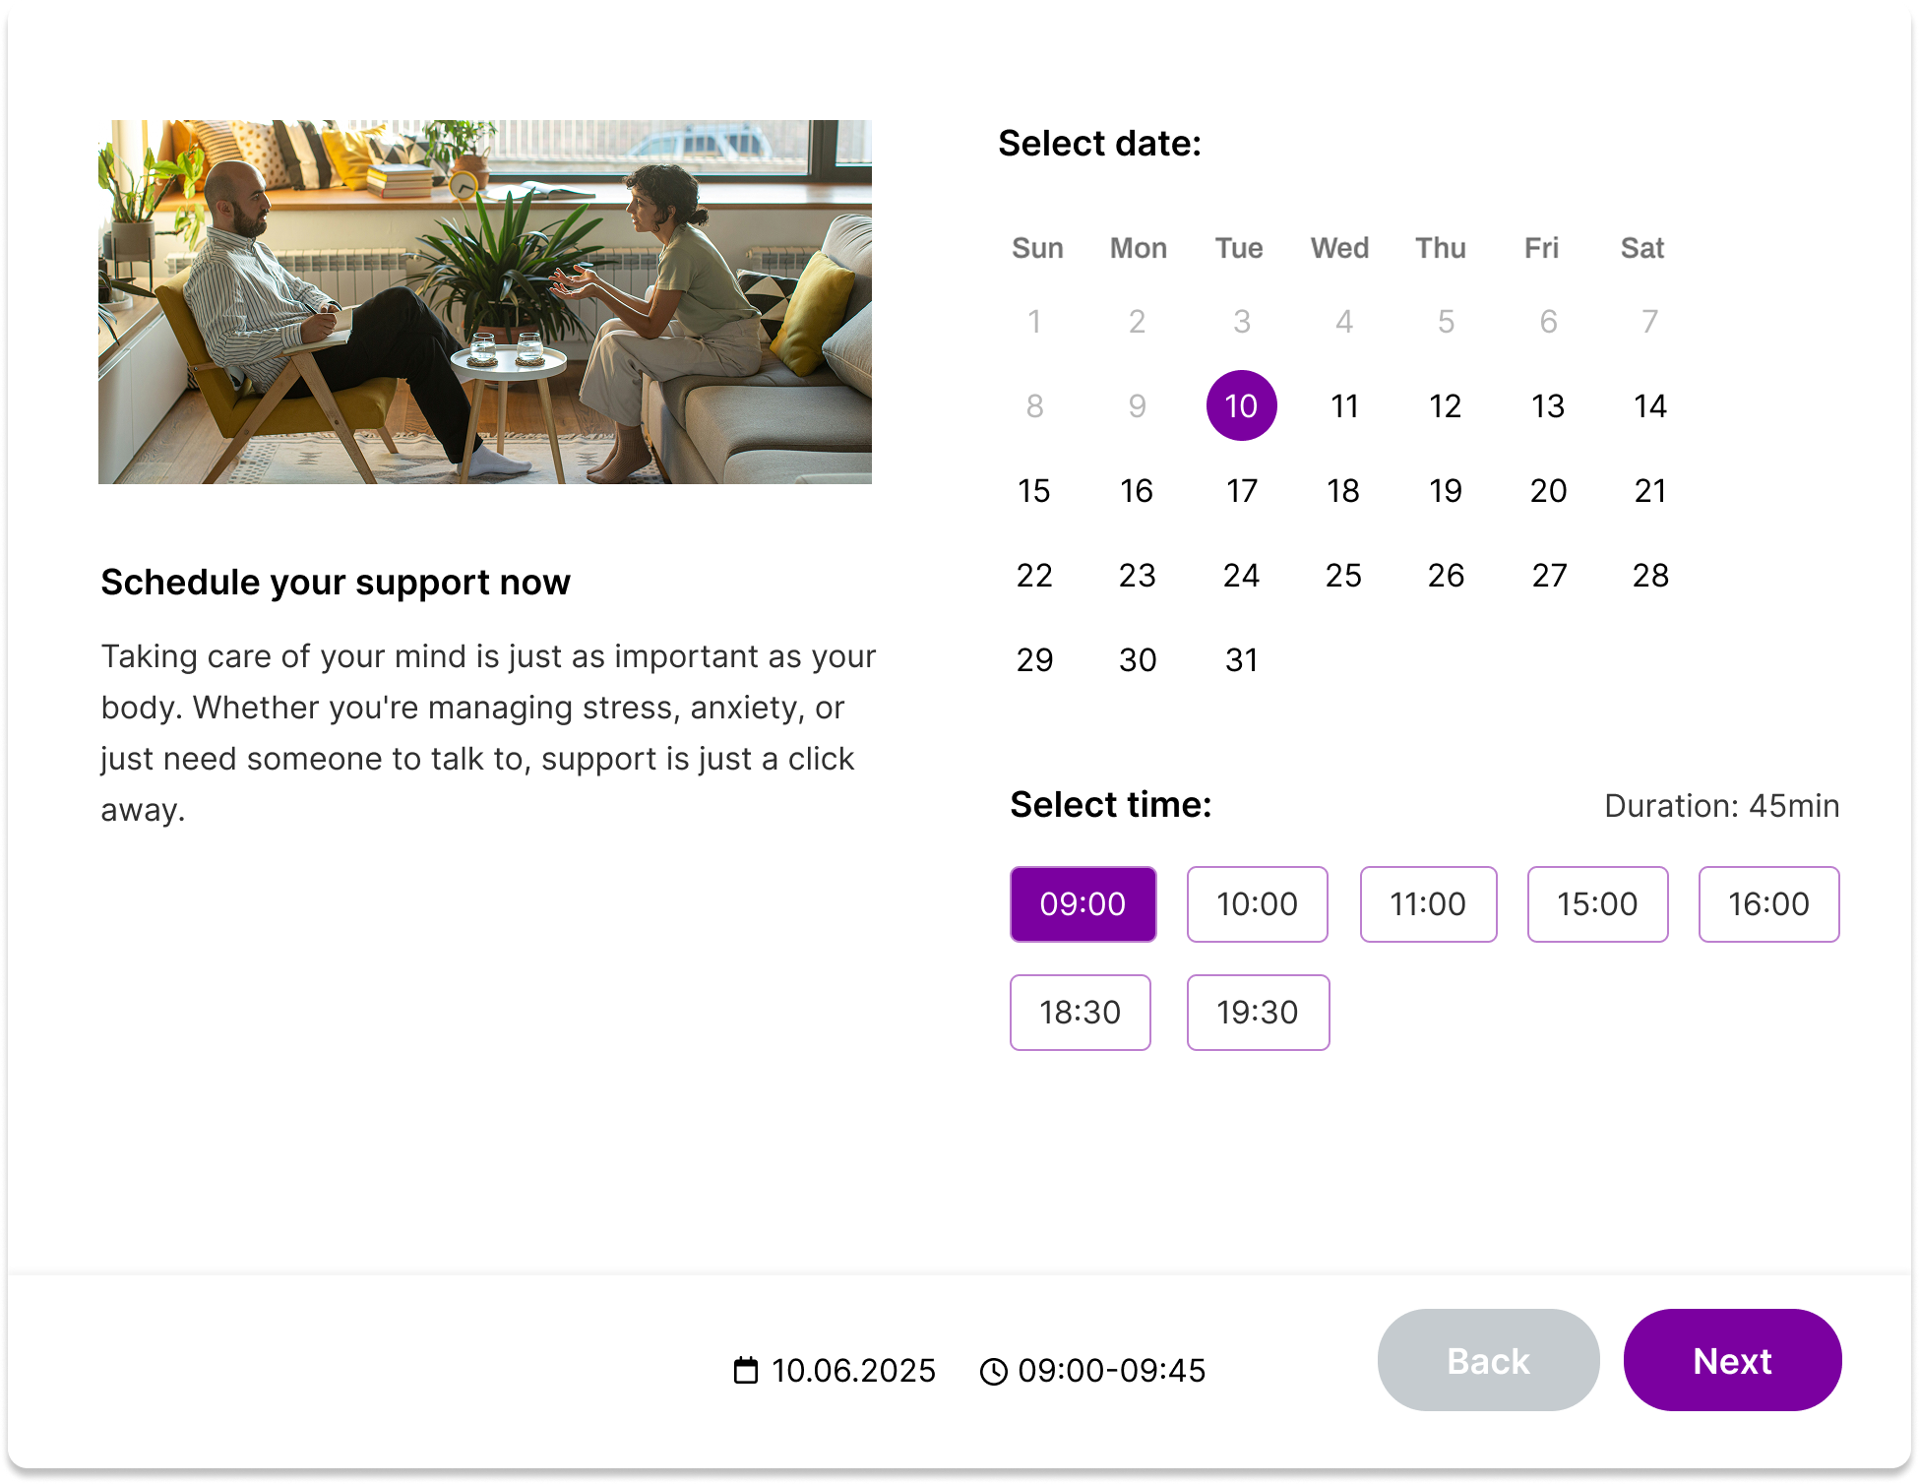Image resolution: width=1919 pixels, height=1484 pixels.
Task: Select the 10:00 time slot
Action: pos(1257,903)
